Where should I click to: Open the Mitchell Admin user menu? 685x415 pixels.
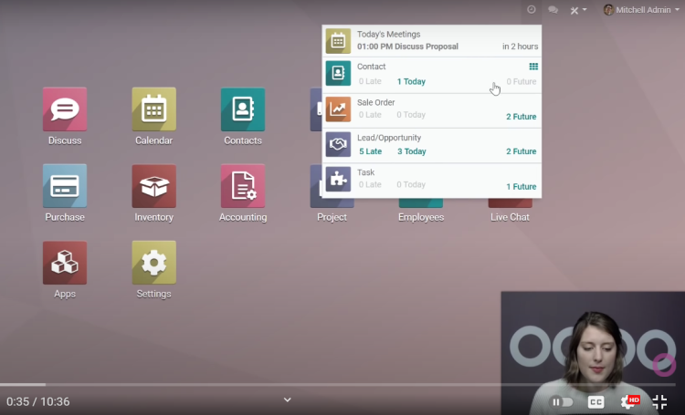coord(641,10)
